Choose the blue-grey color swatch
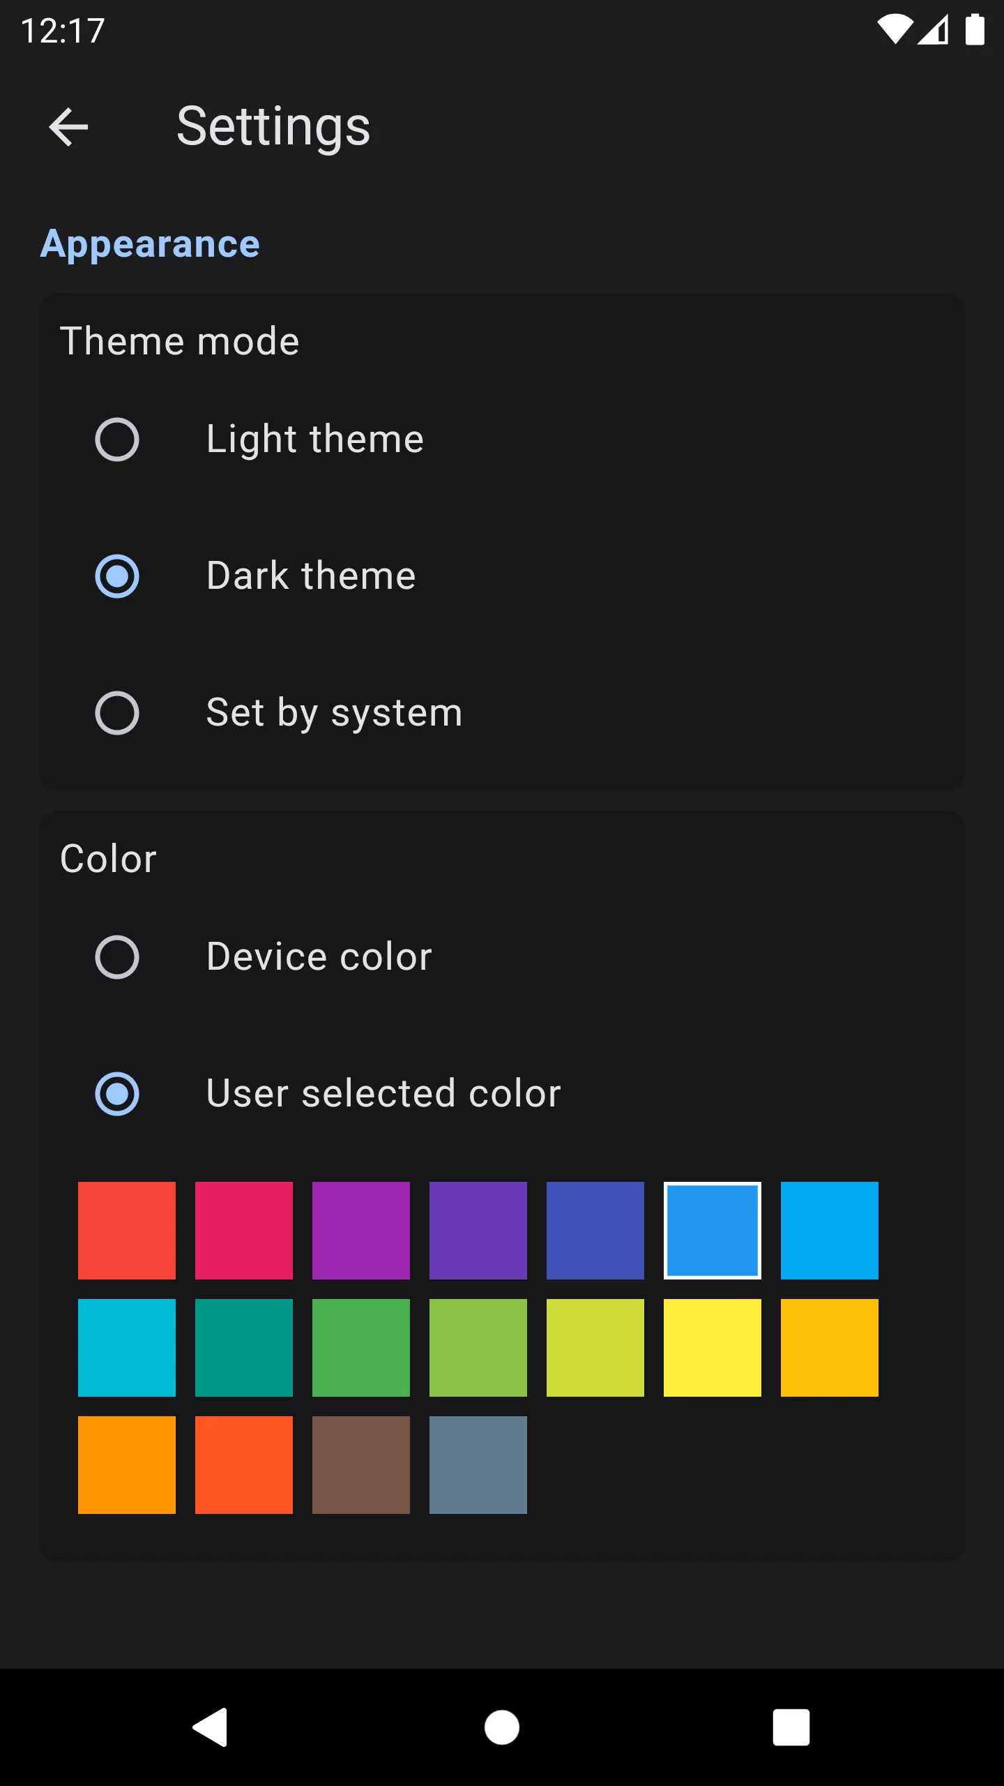This screenshot has height=1786, width=1004. pos(478,1465)
